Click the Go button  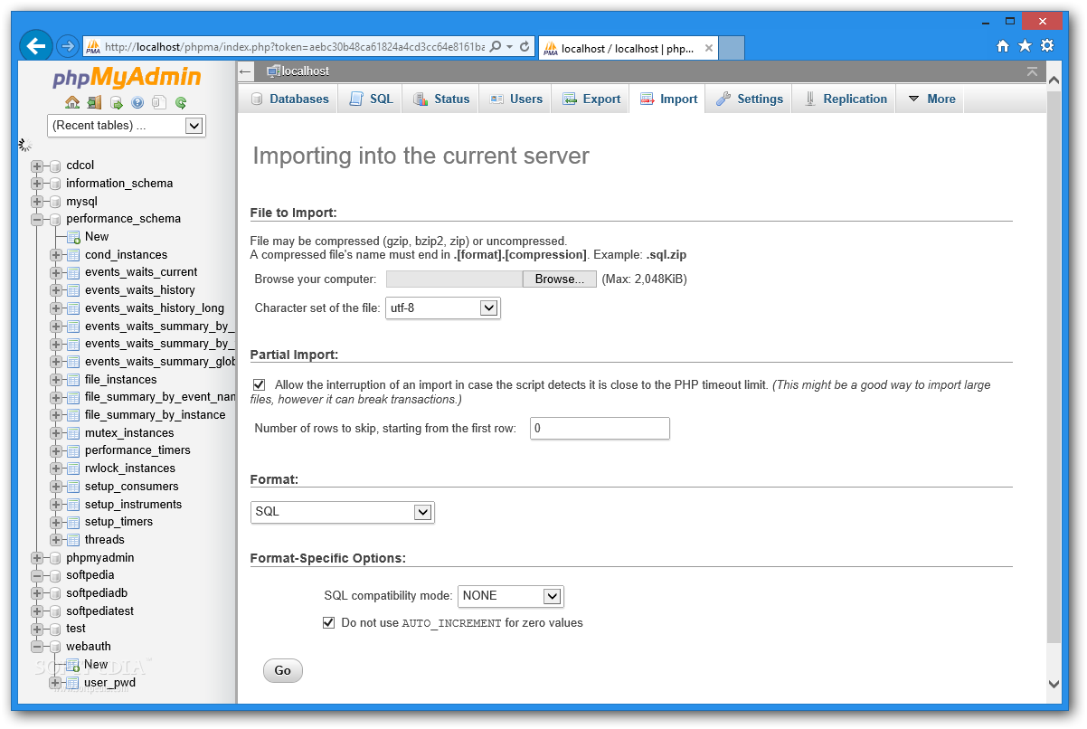283,670
